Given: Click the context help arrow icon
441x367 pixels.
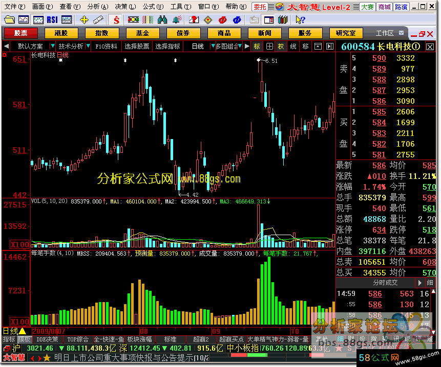Looking at the screenshot, I should point(300,19).
